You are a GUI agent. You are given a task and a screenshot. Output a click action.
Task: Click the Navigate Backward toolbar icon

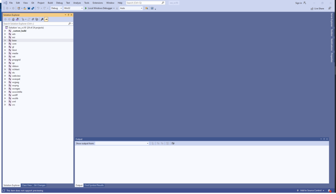coord(7,8)
